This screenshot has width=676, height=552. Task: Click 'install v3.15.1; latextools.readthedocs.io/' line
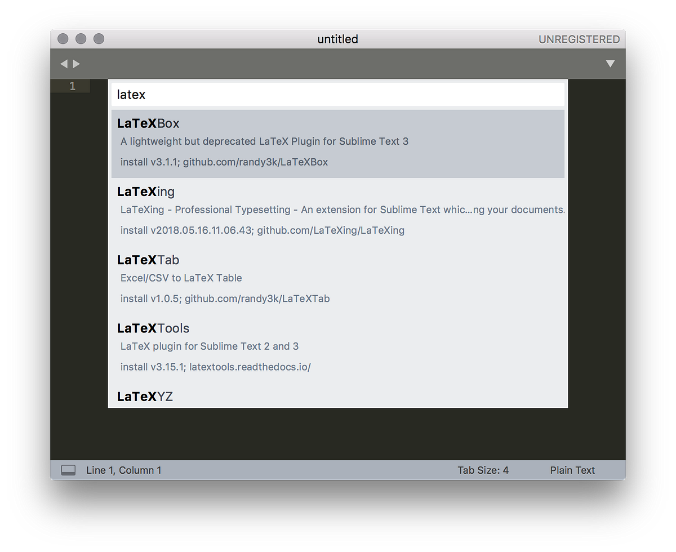(216, 367)
